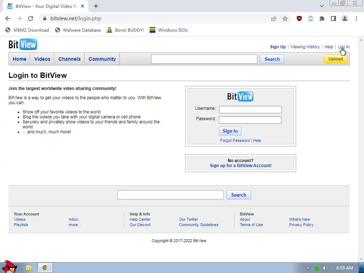Open the footer more... link

[x=75, y=225]
